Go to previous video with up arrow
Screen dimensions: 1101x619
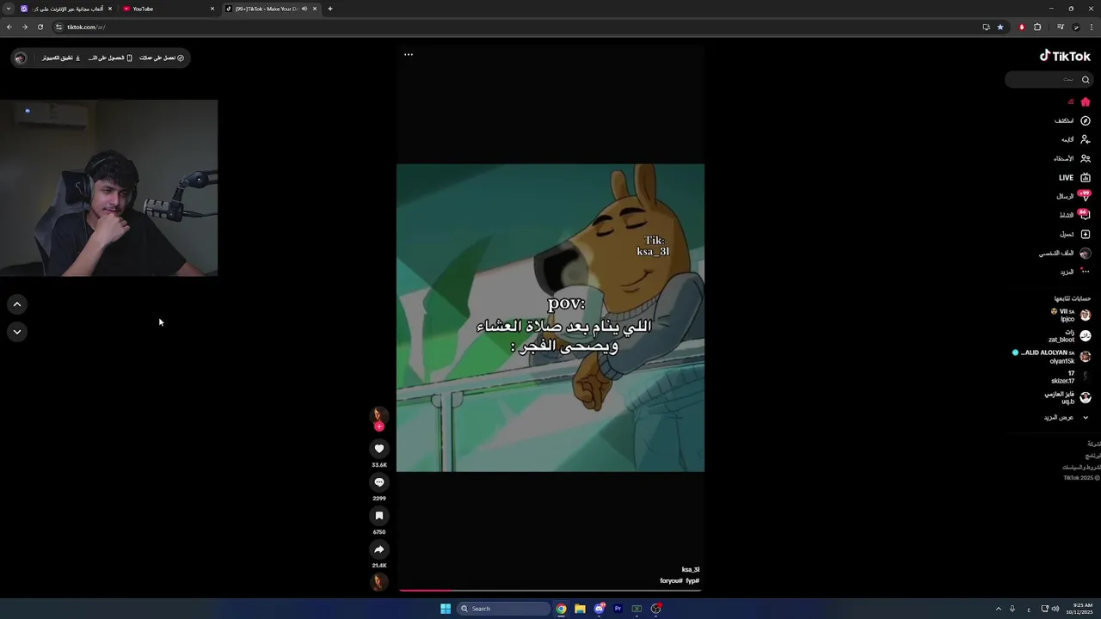pos(17,304)
